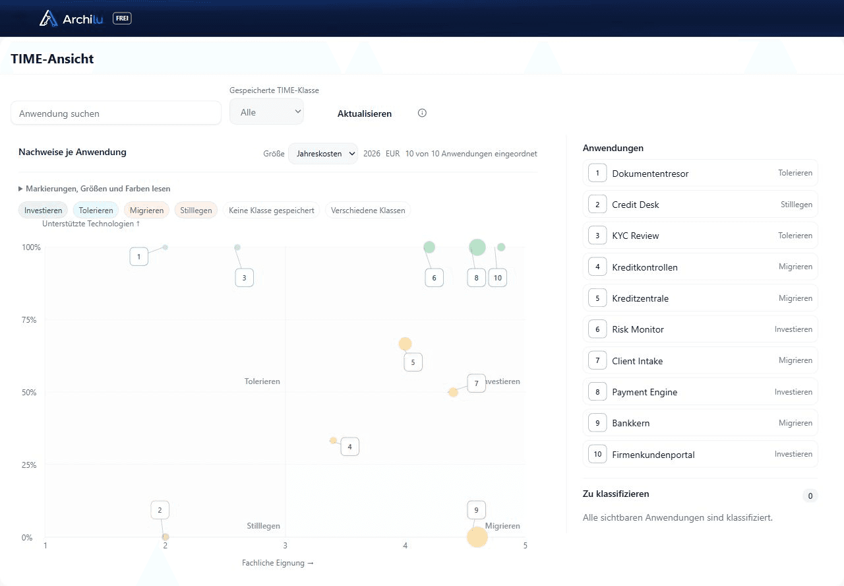The height and width of the screenshot is (586, 844).
Task: Click the TIME-Ansicht page heading
Action: tap(52, 59)
